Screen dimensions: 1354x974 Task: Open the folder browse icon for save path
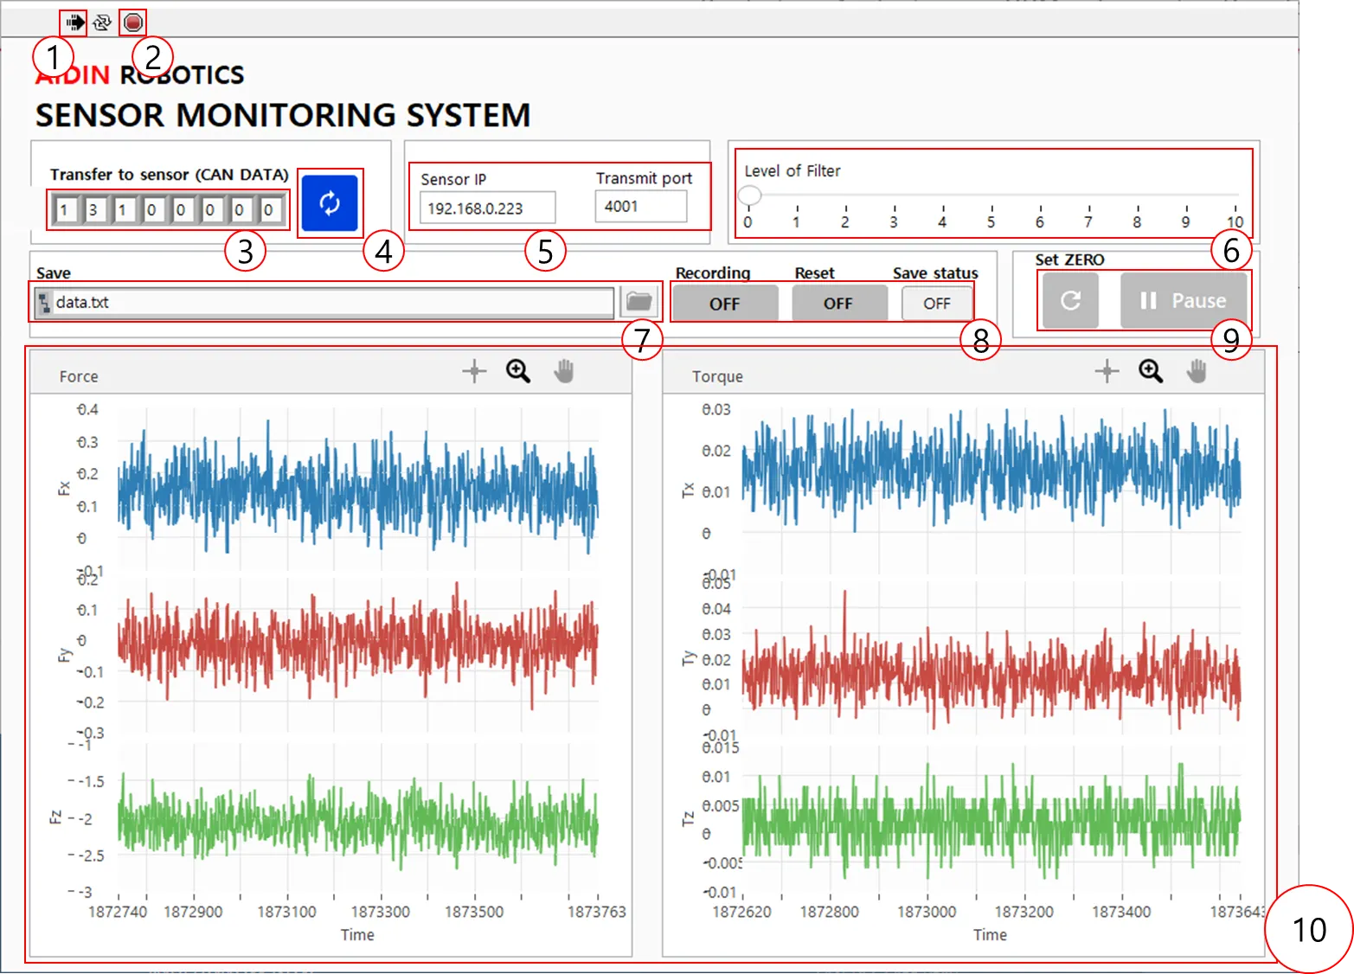coord(638,302)
